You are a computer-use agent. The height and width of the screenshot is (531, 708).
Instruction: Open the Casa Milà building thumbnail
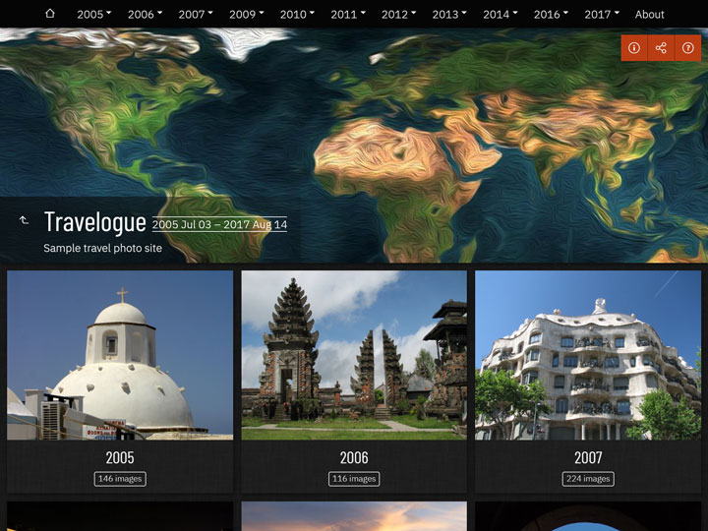[588, 355]
